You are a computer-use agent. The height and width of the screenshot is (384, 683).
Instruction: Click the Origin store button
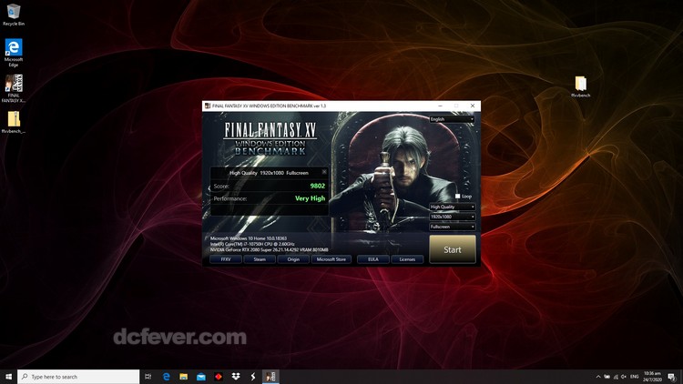tap(293, 259)
